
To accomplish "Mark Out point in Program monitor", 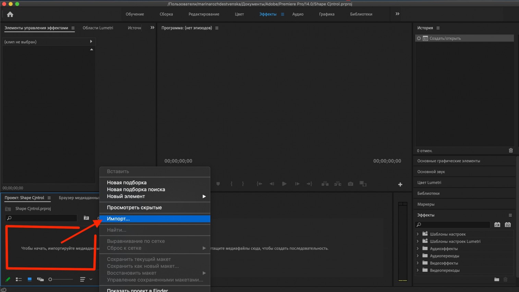I will 243,184.
